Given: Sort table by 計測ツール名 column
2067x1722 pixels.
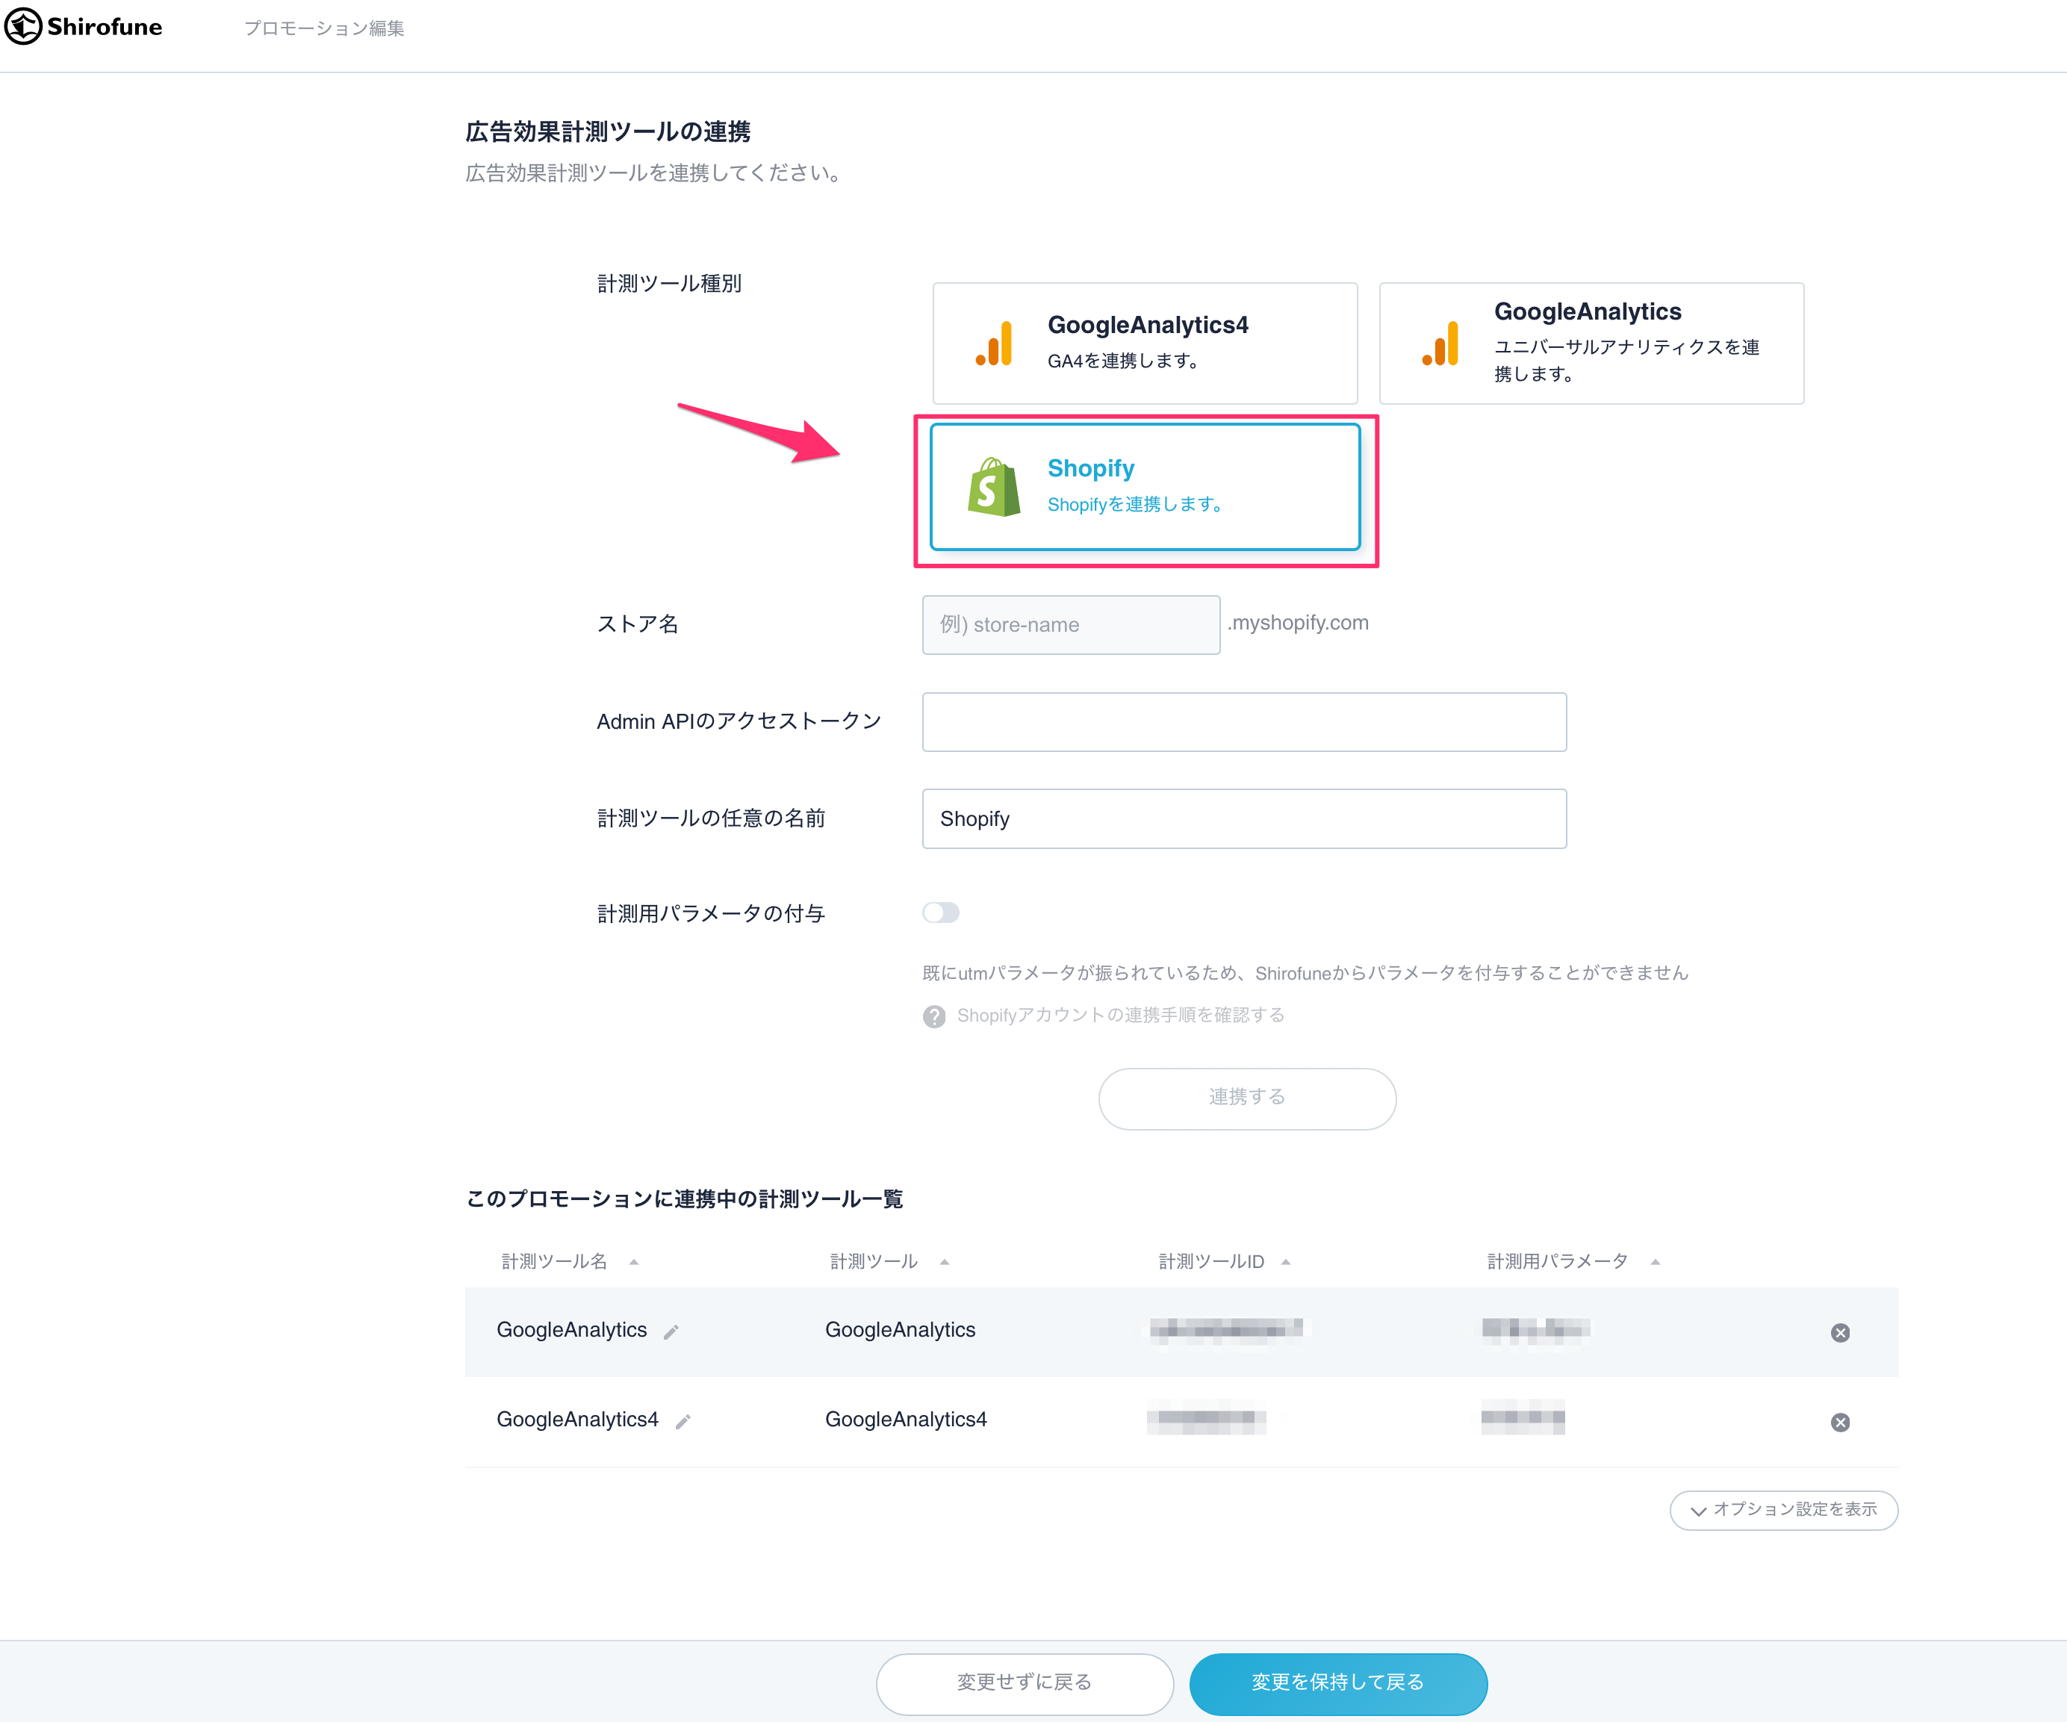Looking at the screenshot, I should 570,1261.
